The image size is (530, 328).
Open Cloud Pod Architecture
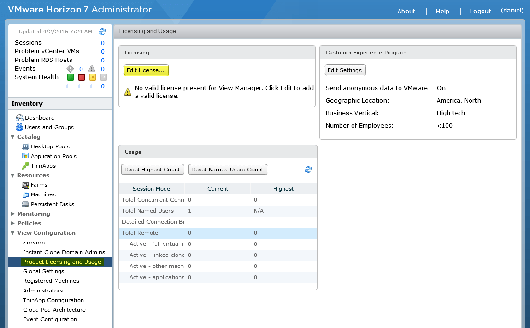coord(54,310)
